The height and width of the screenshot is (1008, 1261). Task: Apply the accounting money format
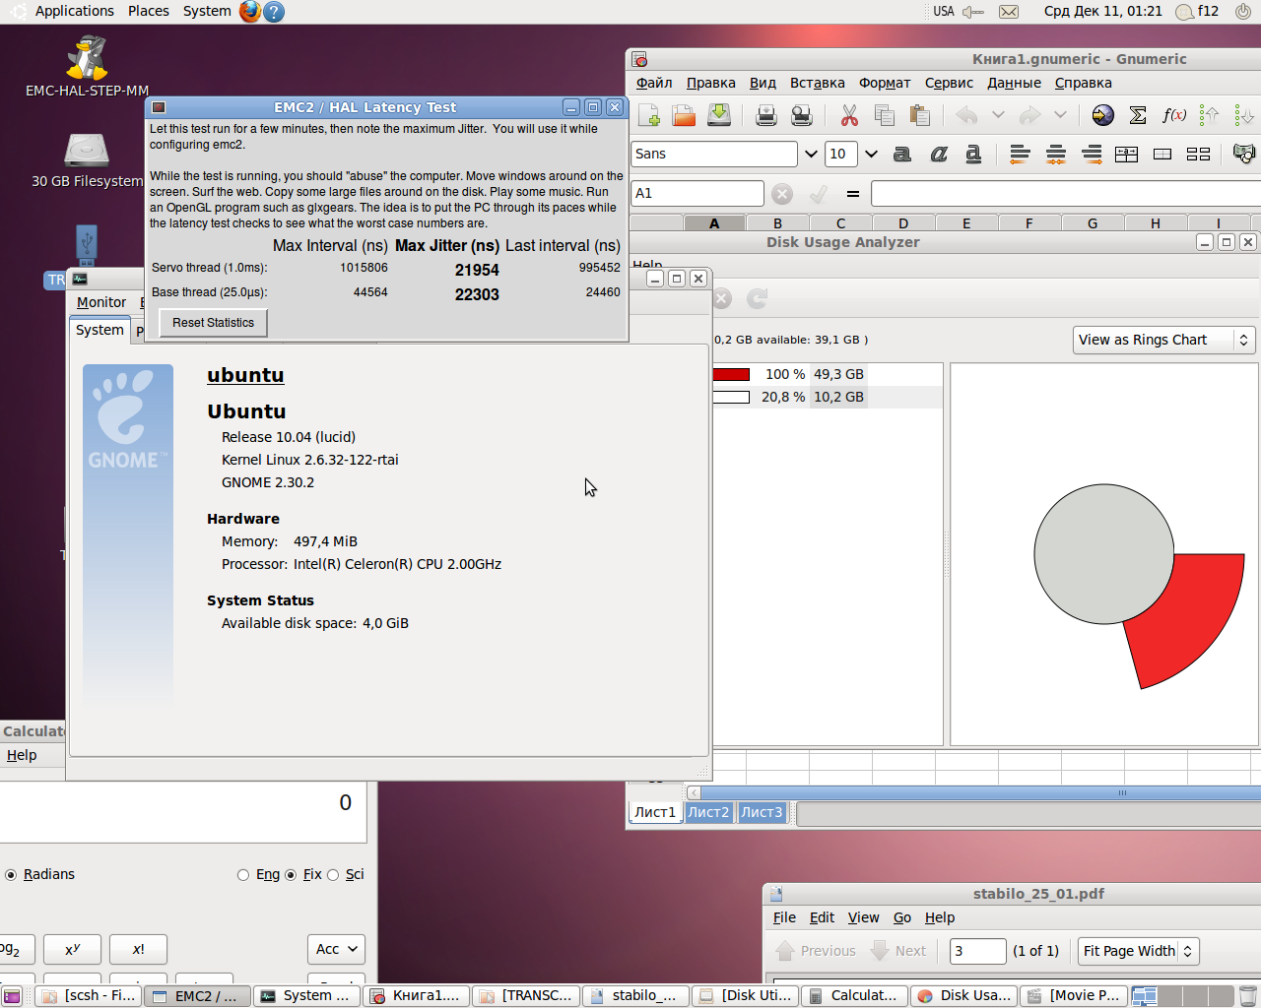[x=1244, y=154]
